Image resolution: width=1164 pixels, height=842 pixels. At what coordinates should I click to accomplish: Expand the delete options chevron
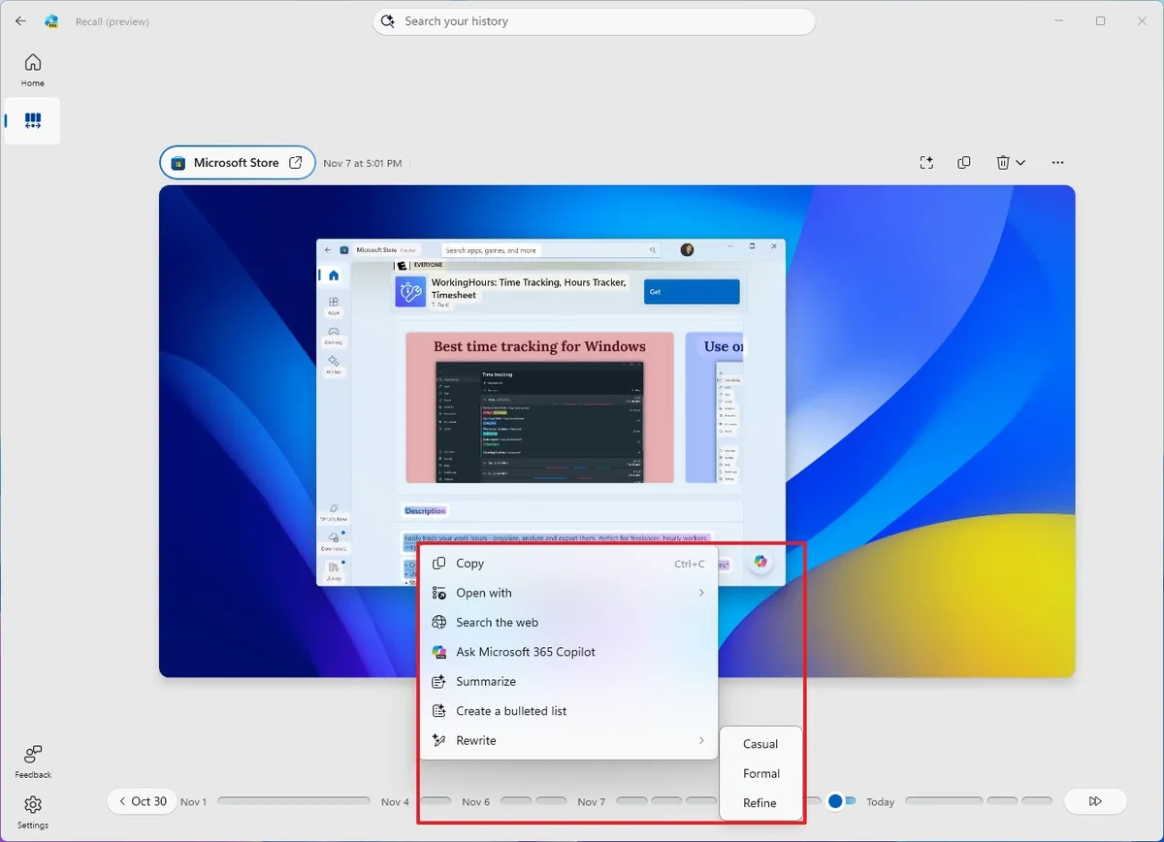1020,163
